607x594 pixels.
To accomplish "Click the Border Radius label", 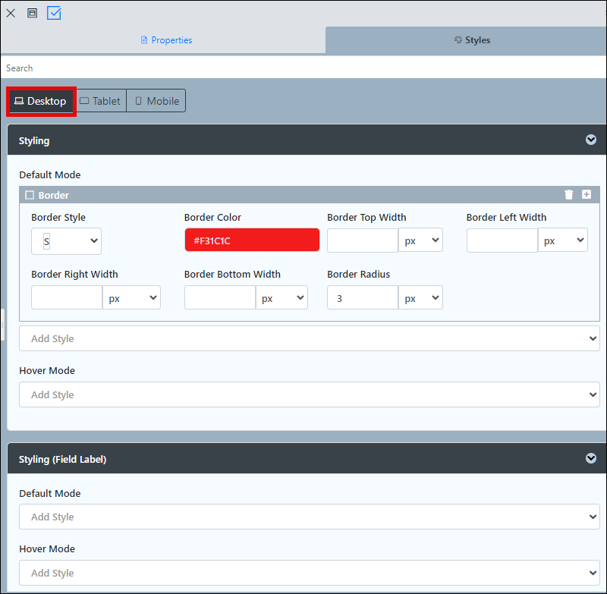I will tap(358, 275).
